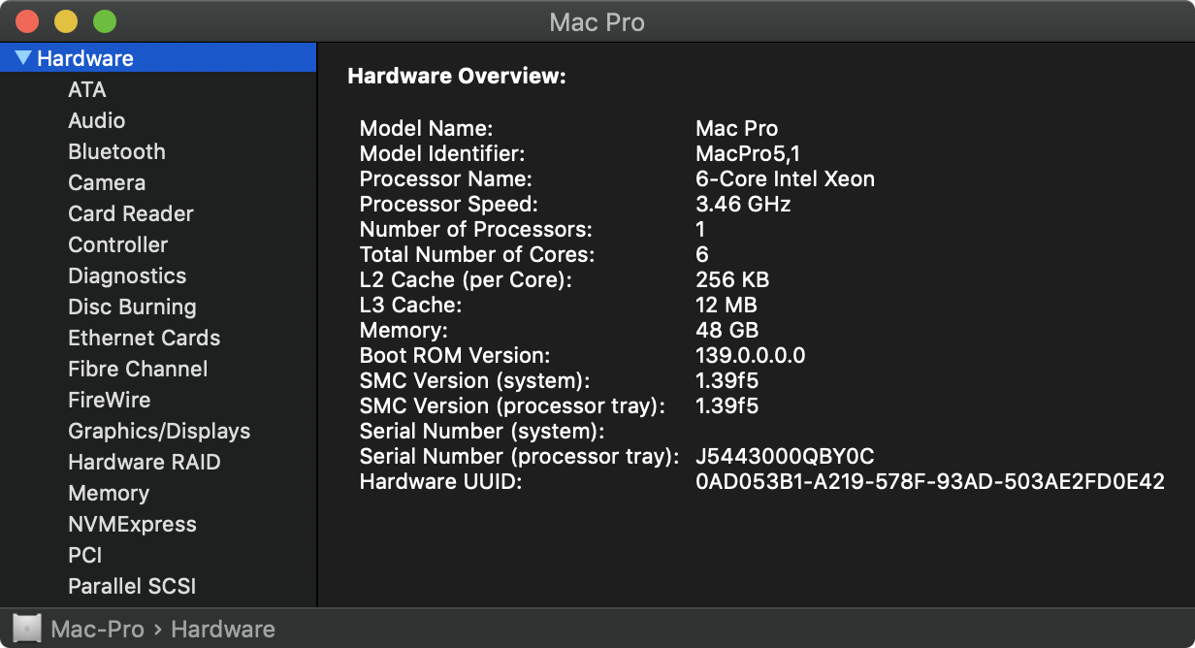Select Graphics/Displays in the sidebar
Viewport: 1195px width, 648px height.
(159, 431)
